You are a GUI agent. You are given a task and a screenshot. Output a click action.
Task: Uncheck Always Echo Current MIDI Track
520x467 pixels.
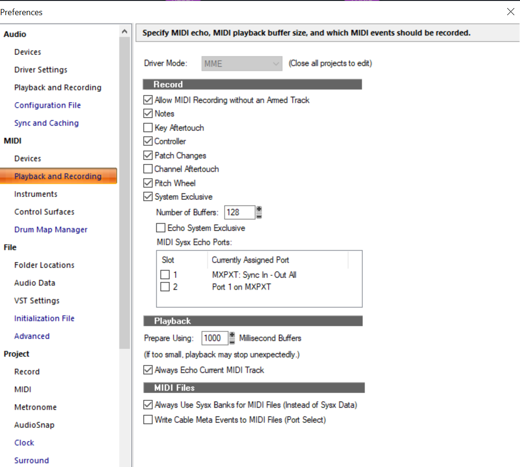click(148, 370)
